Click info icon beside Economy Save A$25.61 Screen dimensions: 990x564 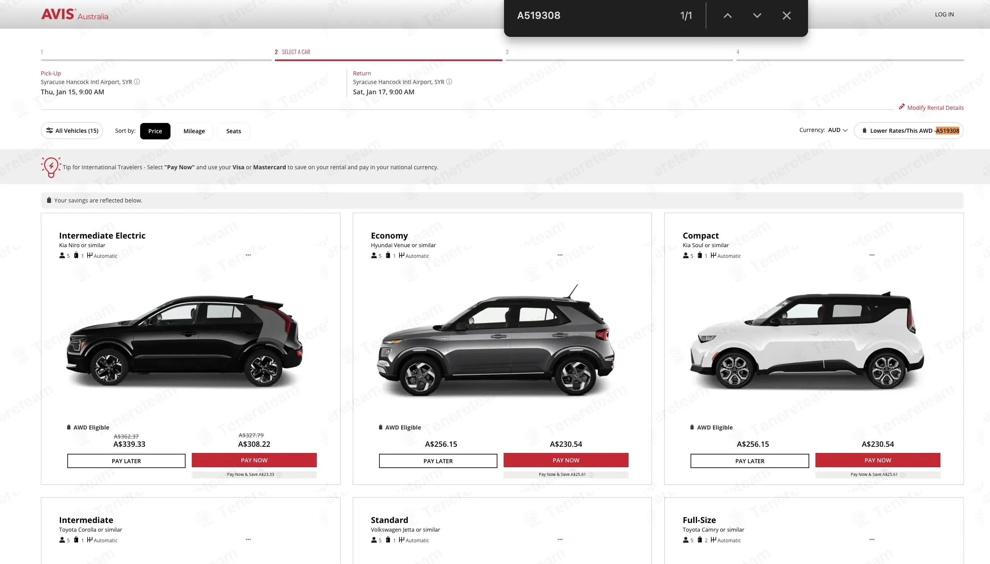pyautogui.click(x=591, y=475)
